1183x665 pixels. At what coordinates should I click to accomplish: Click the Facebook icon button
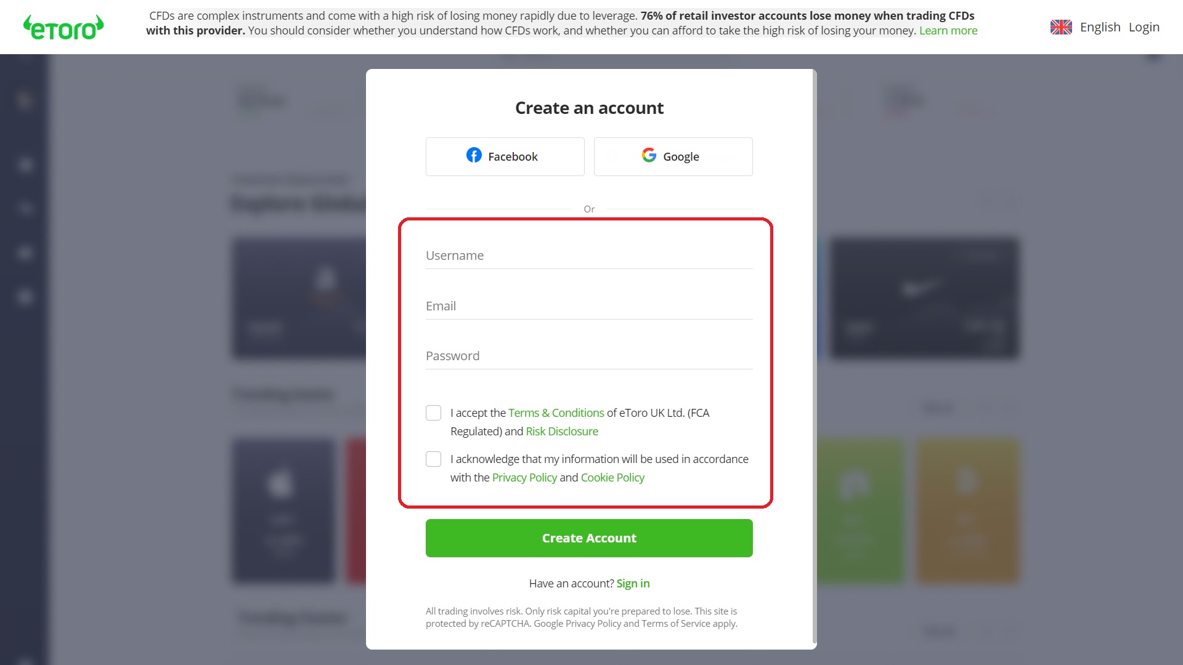[473, 156]
